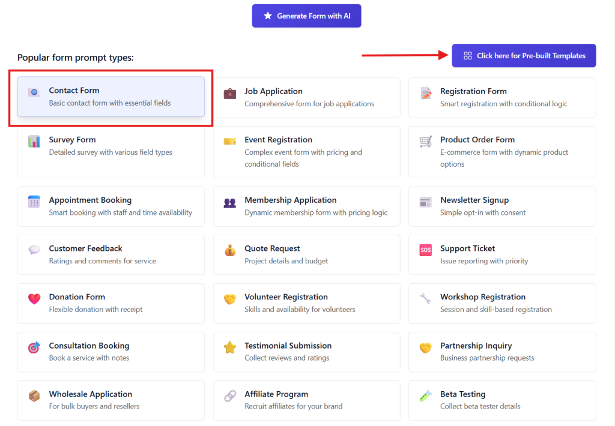Pick the Quote Request title
The height and width of the screenshot is (426, 615).
(x=272, y=248)
